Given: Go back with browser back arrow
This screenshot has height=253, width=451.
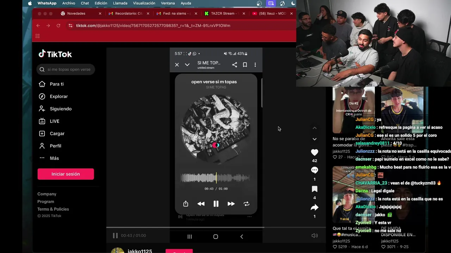Looking at the screenshot, I should coord(38,26).
